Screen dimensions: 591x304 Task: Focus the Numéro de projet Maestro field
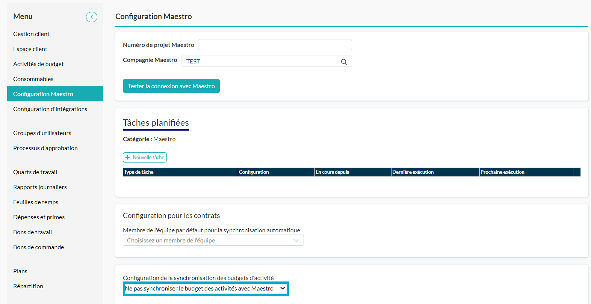click(x=275, y=45)
